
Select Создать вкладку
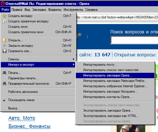[x=38, y=16]
